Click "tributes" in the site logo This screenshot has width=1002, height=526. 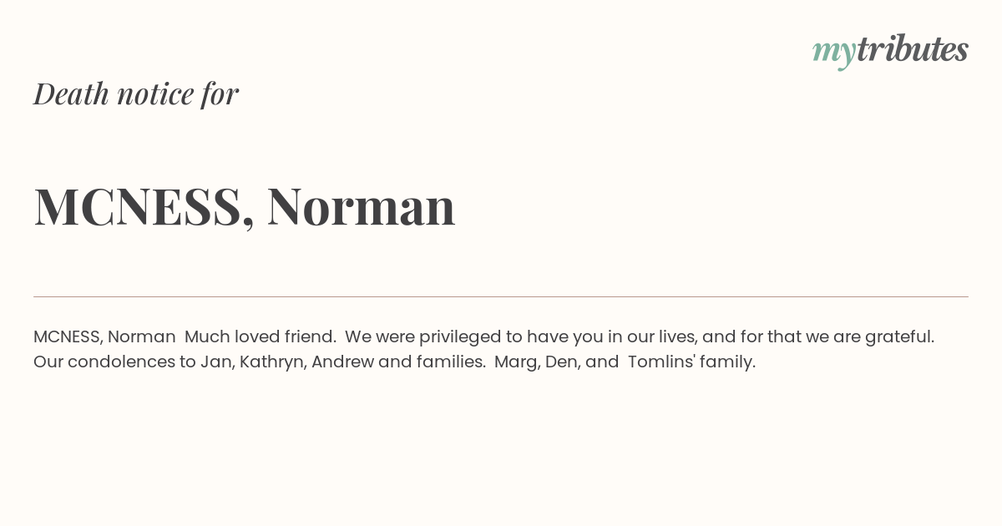(x=912, y=49)
